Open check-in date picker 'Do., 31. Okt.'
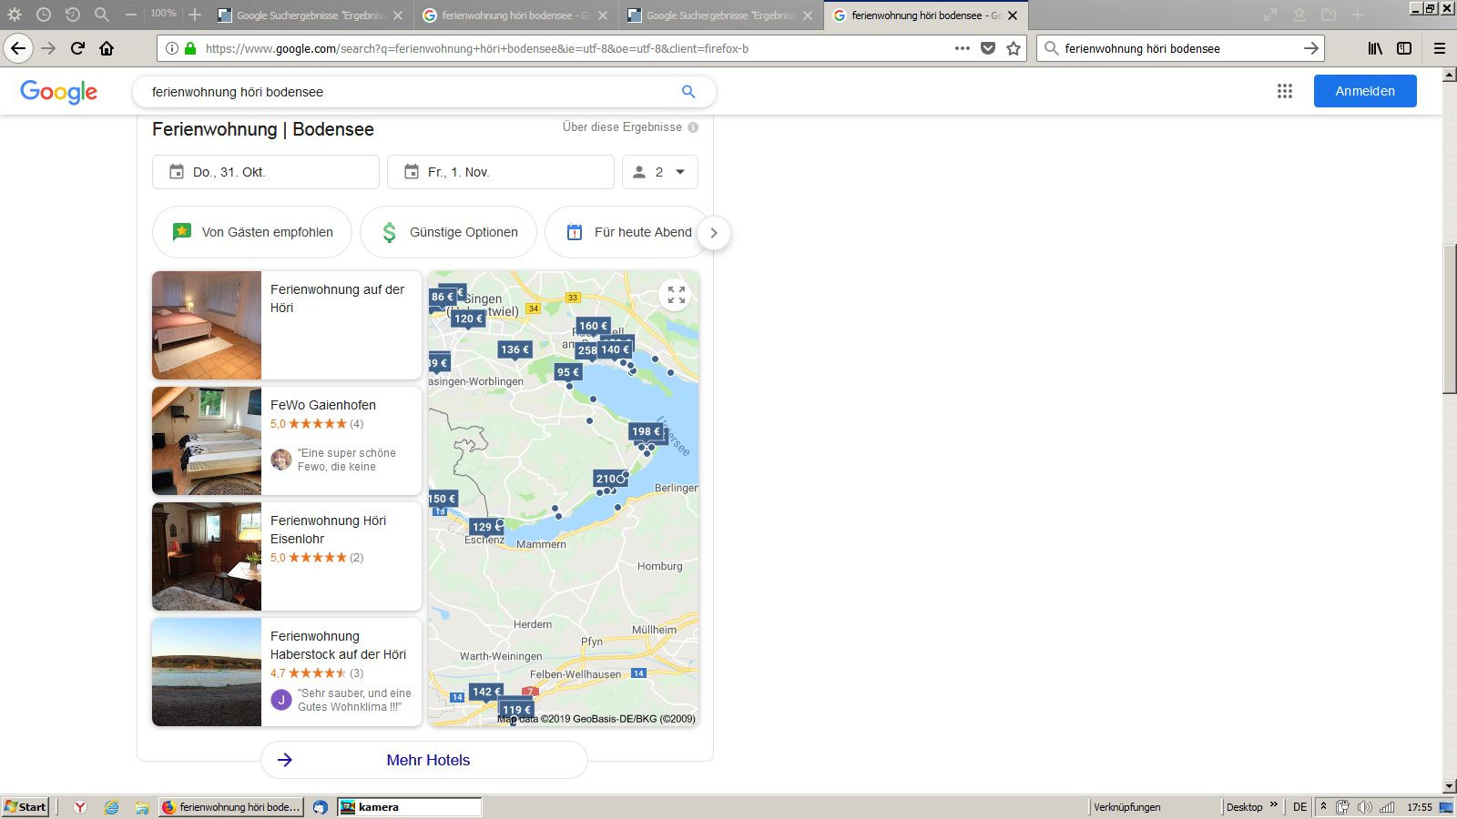 click(x=265, y=172)
